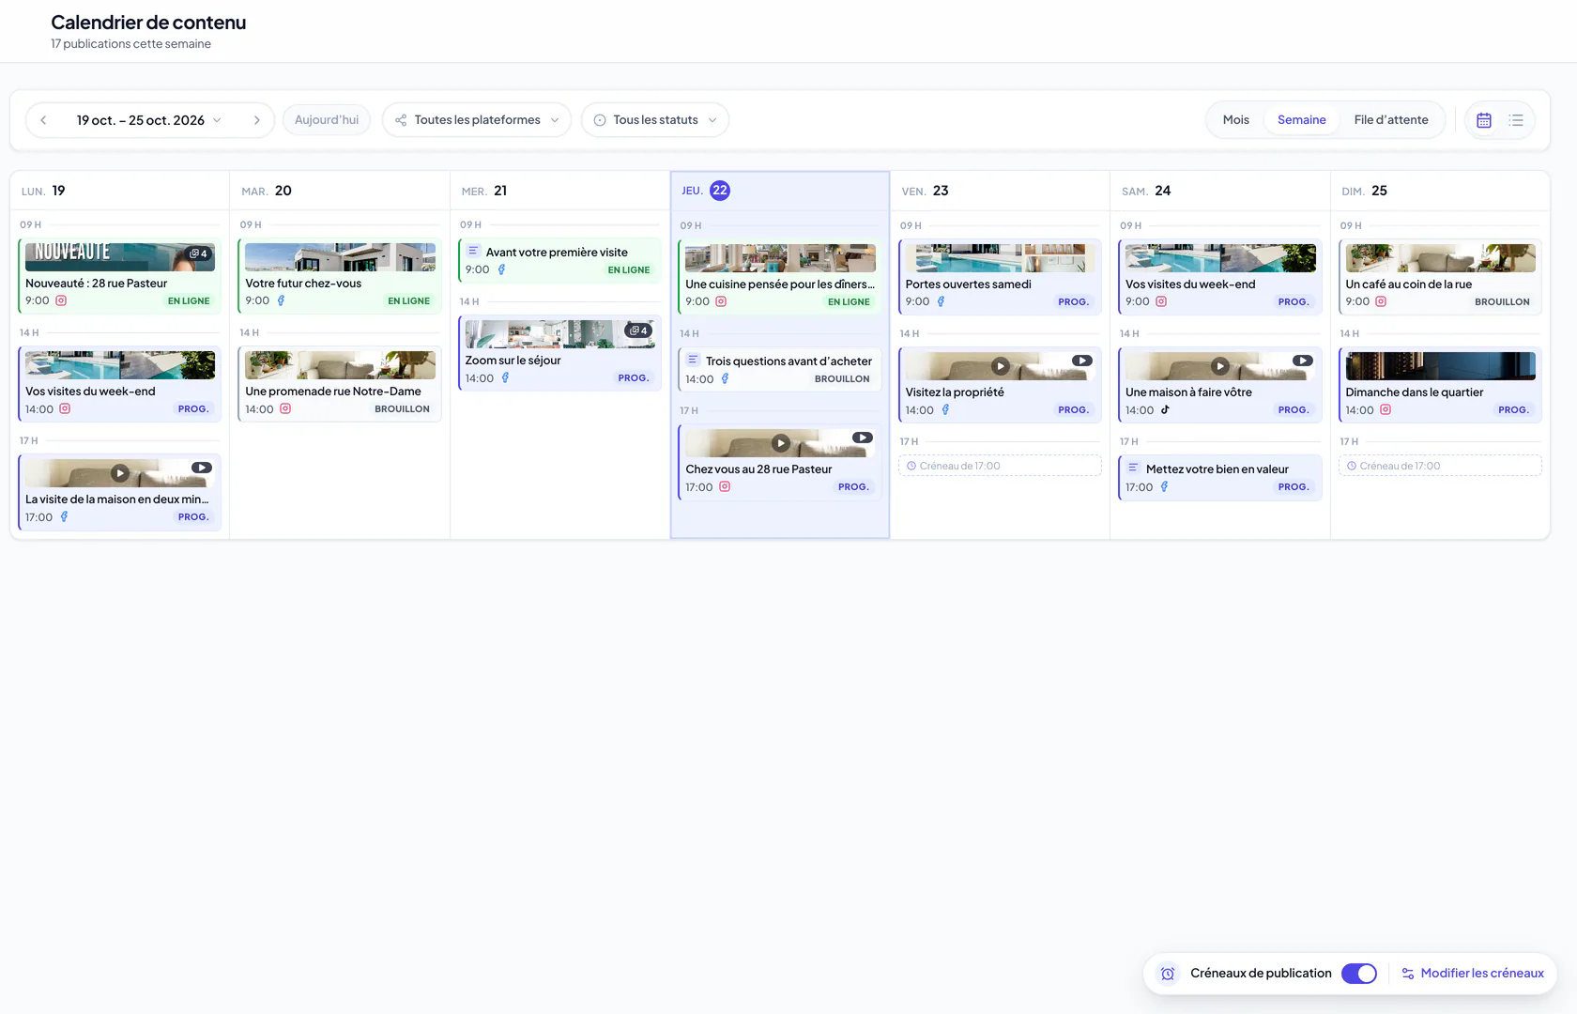Open the Dimanche dans le quartier post

pyautogui.click(x=1440, y=385)
